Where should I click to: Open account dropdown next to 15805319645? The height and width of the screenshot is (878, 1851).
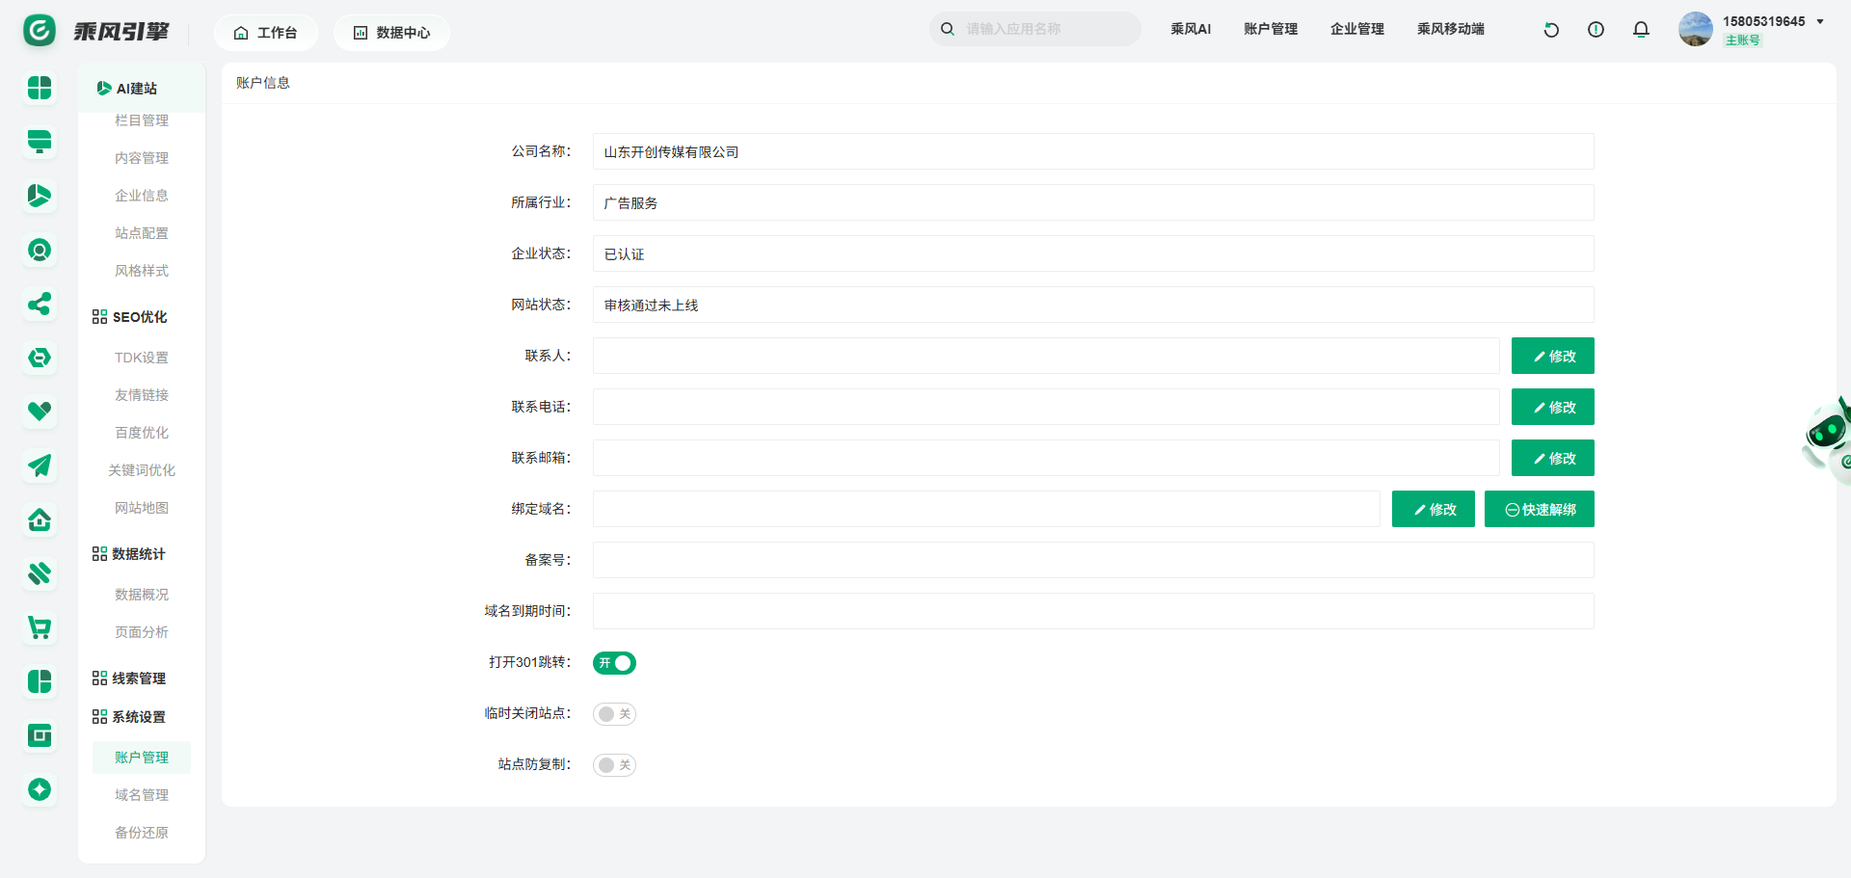point(1820,22)
